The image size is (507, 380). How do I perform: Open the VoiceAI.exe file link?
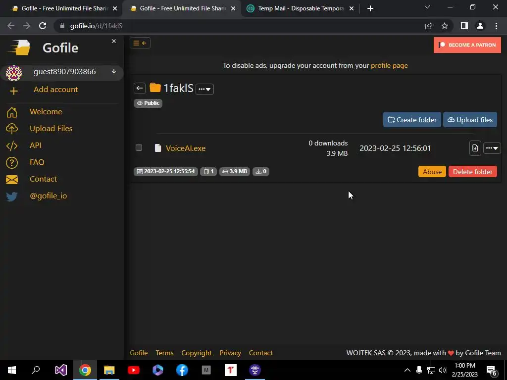[x=186, y=148]
